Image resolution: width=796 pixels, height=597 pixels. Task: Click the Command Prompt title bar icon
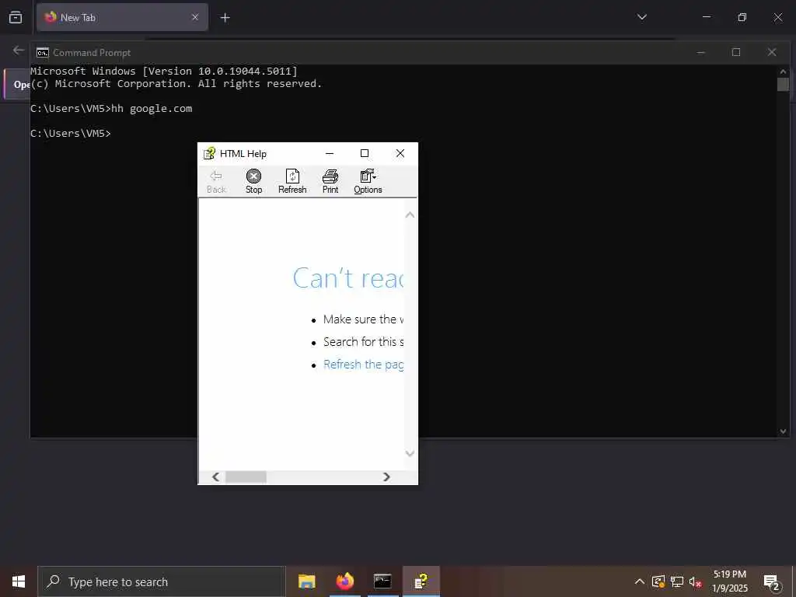pyautogui.click(x=43, y=53)
